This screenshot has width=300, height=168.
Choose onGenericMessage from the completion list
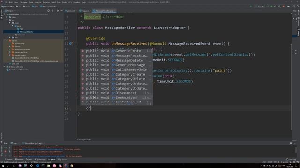tap(116, 65)
